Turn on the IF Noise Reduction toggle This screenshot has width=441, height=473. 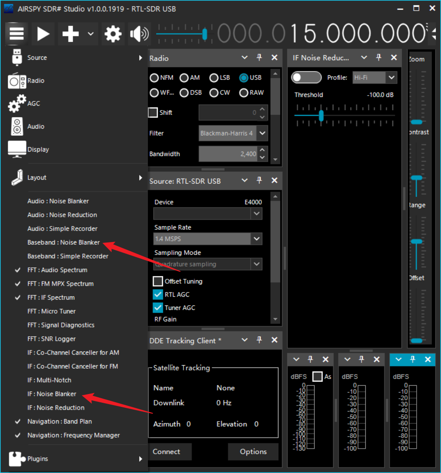[306, 78]
